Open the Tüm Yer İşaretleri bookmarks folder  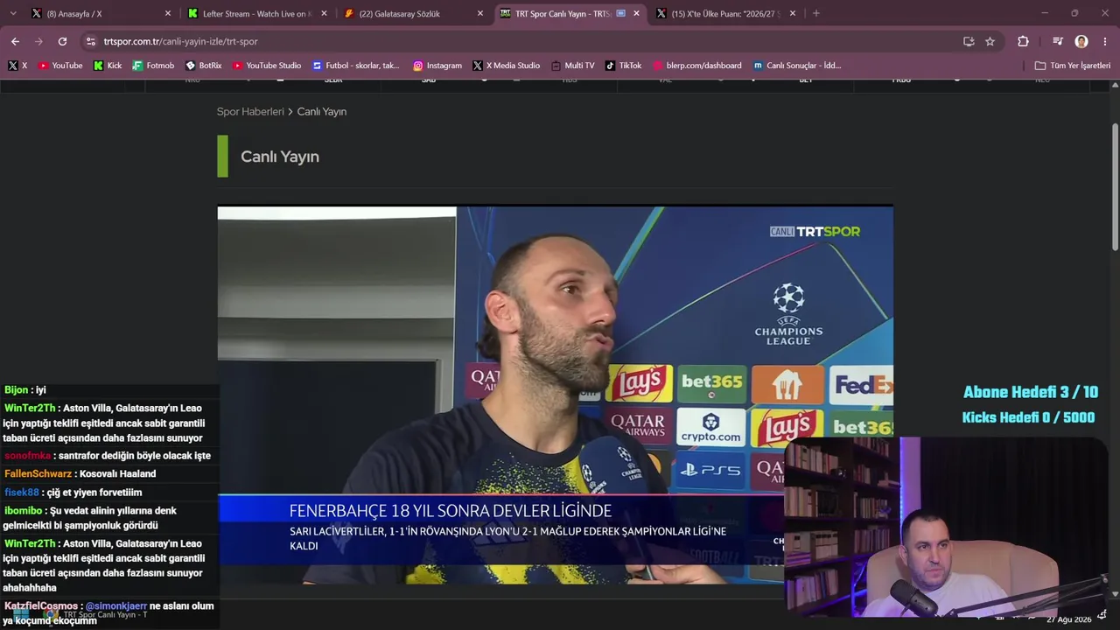(1073, 66)
